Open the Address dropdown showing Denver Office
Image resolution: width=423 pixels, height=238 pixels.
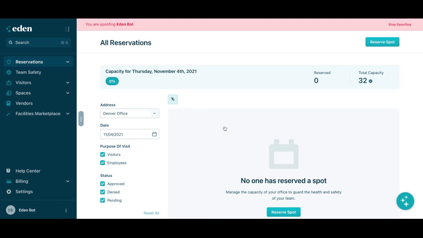coord(130,113)
